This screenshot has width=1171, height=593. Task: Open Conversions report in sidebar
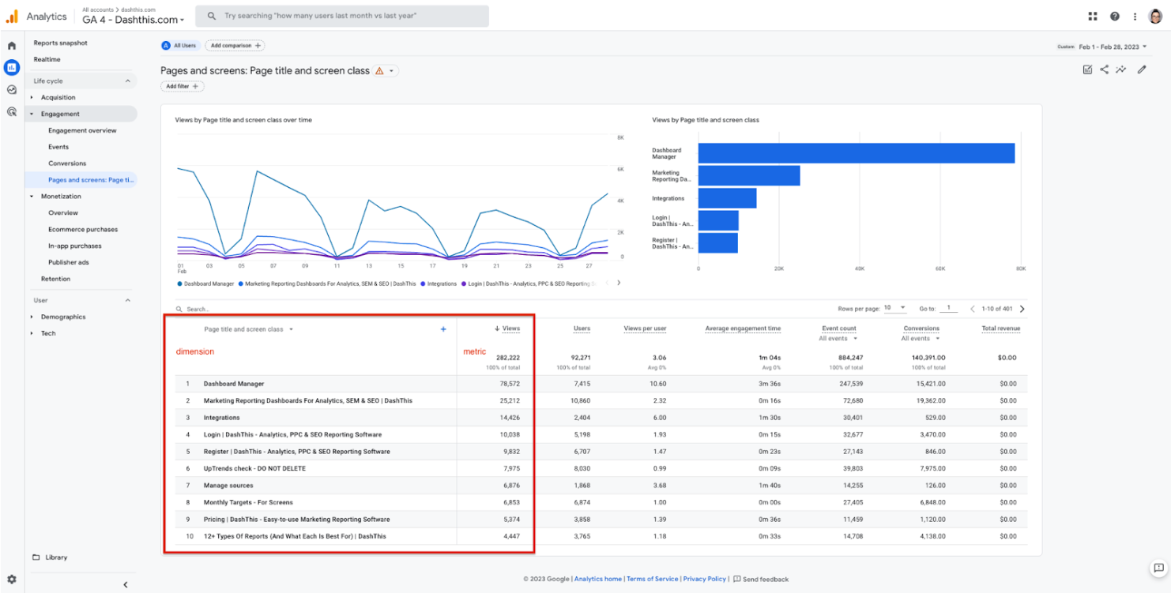coord(67,163)
